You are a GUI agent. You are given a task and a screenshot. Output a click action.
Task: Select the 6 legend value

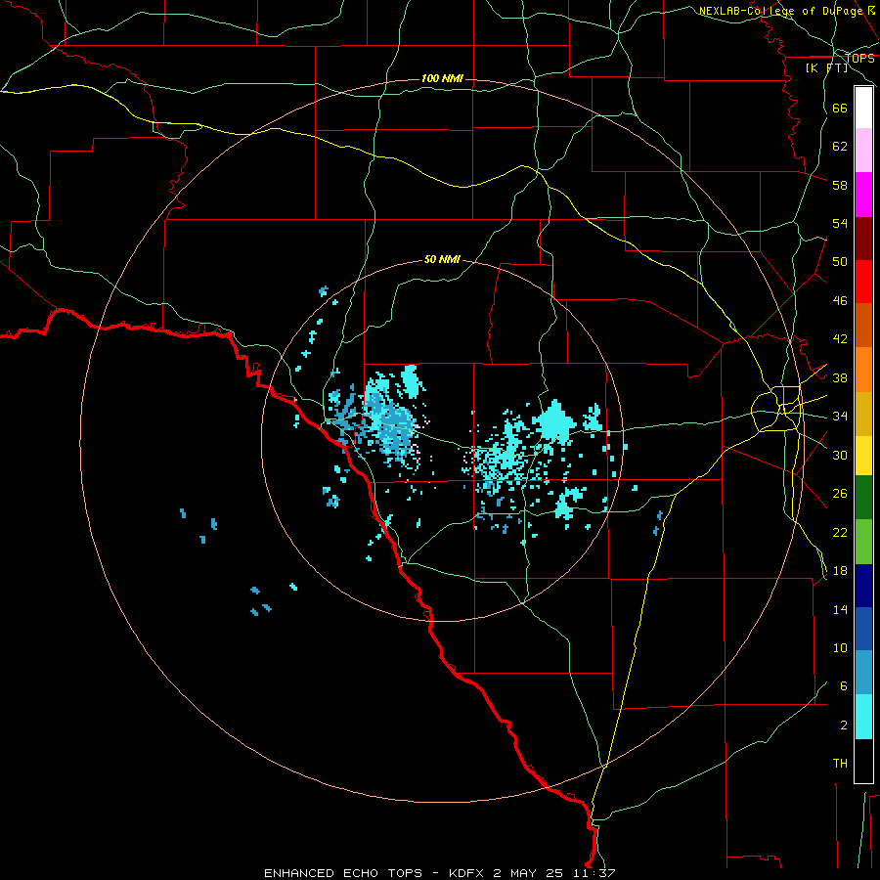[844, 686]
